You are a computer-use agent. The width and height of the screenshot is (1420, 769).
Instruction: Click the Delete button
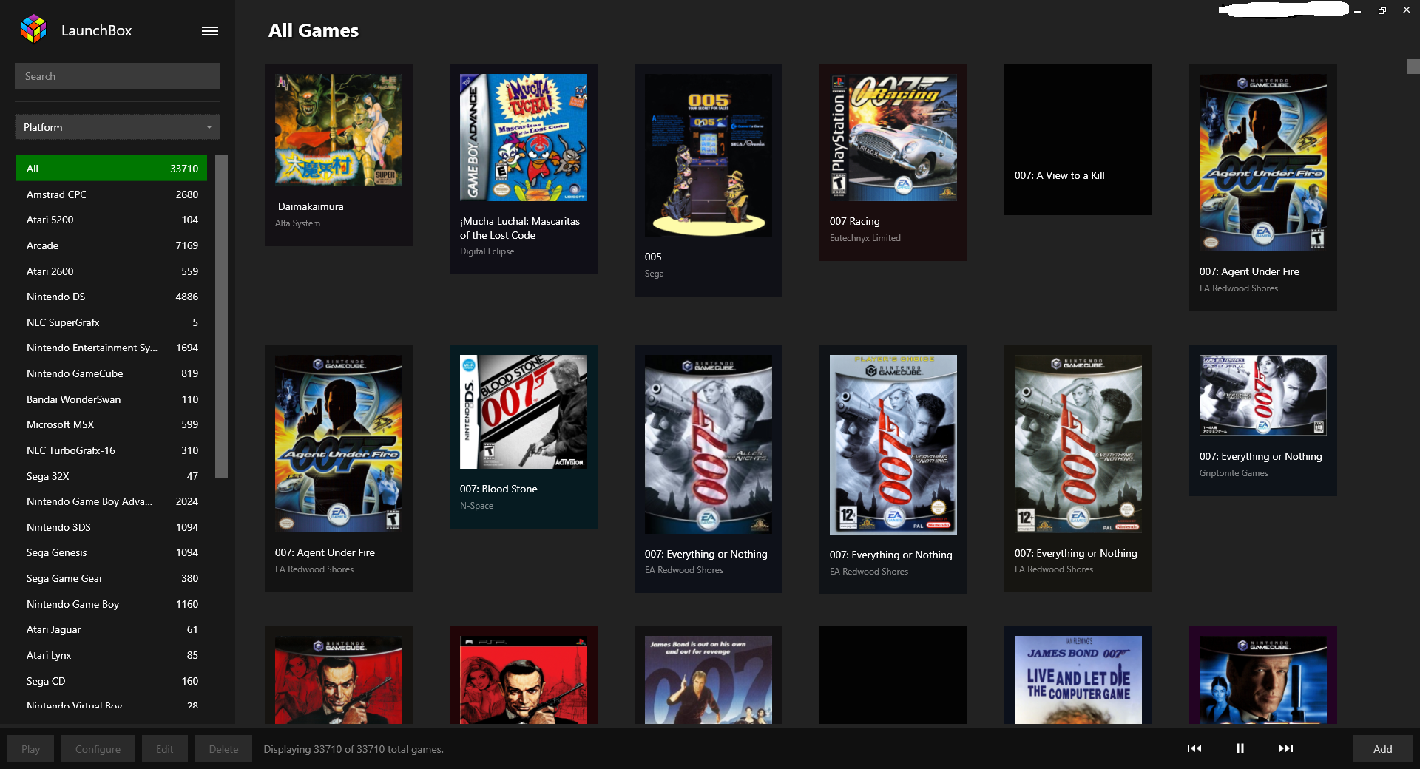click(x=223, y=748)
